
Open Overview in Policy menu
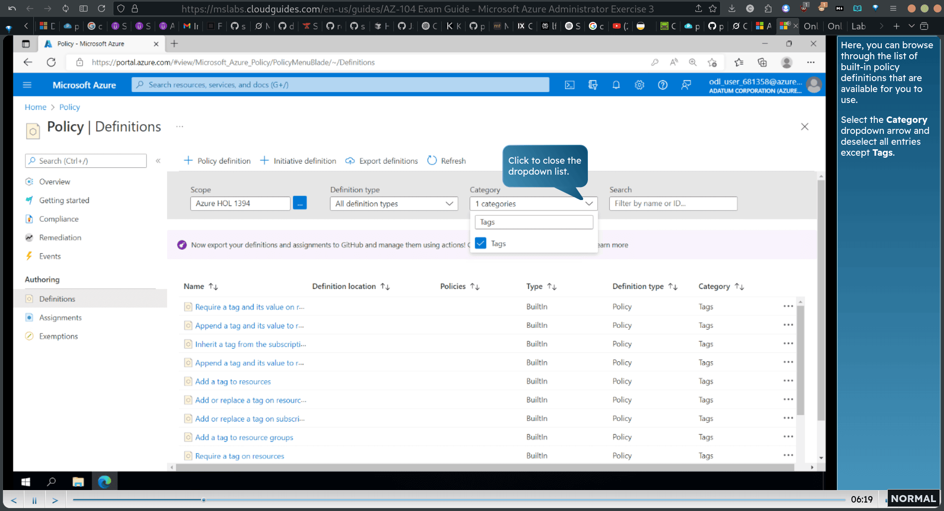point(55,182)
